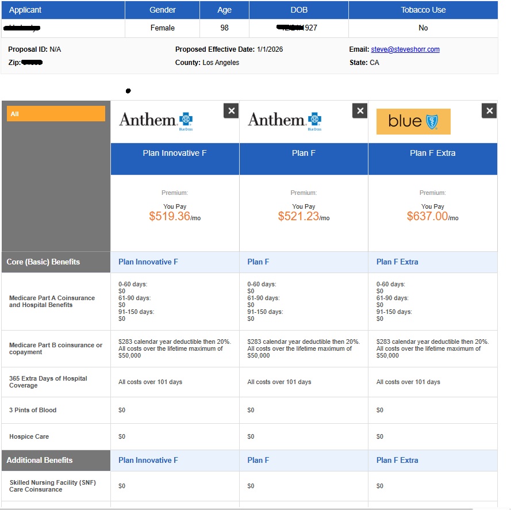The width and height of the screenshot is (511, 510).
Task: Click the Hospice Care row label
Action: pyautogui.click(x=29, y=437)
